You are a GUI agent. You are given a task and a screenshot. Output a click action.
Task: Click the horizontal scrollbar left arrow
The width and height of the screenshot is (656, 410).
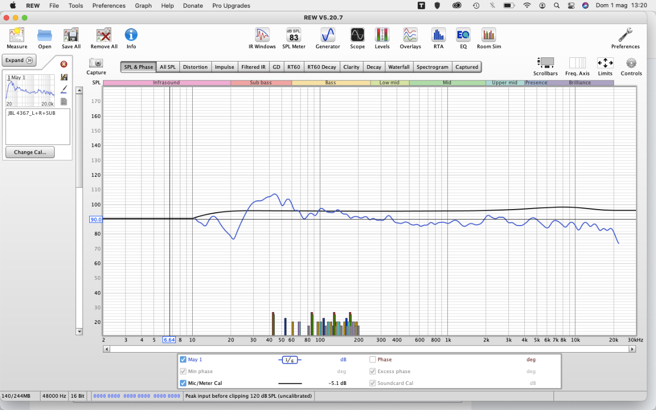coord(107,349)
